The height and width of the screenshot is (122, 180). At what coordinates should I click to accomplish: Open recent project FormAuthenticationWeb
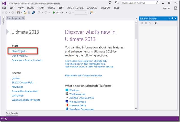point(25,91)
